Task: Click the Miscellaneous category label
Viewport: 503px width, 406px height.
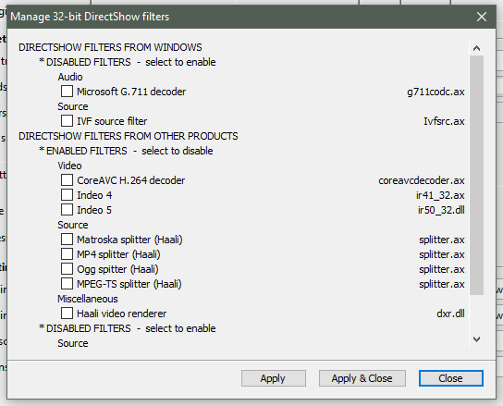Action: [x=88, y=299]
